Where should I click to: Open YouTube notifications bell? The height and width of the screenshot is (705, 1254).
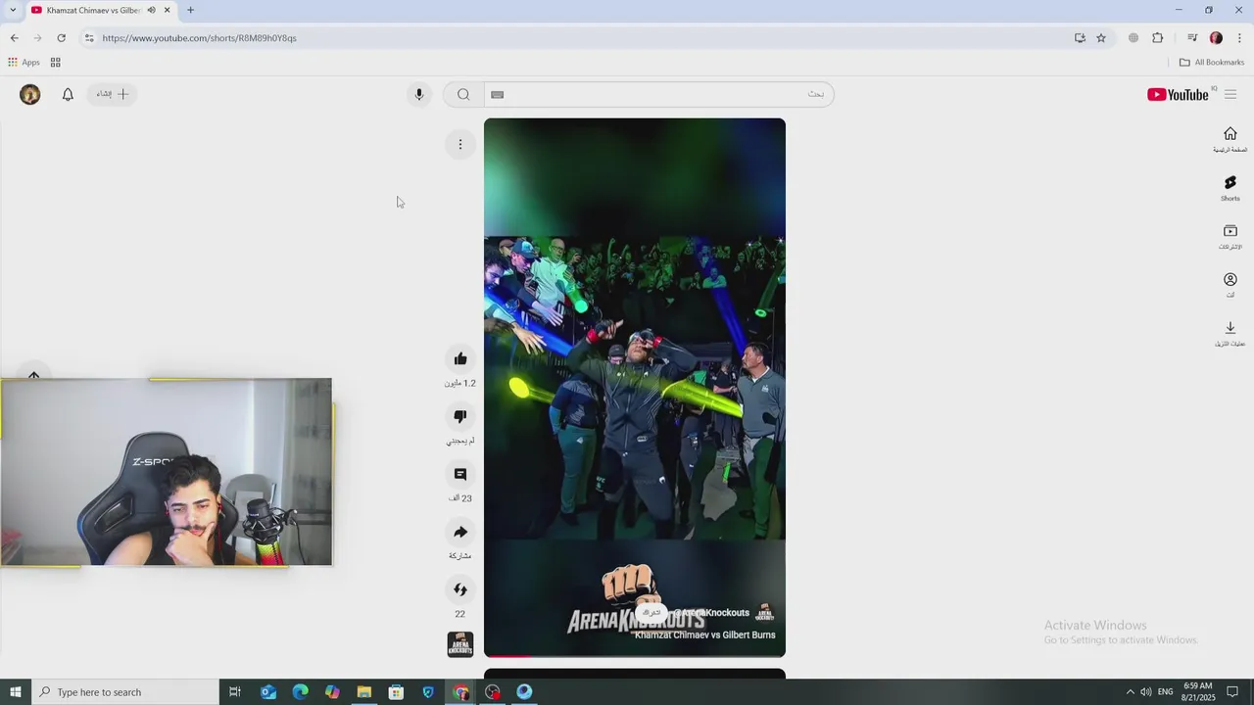68,94
